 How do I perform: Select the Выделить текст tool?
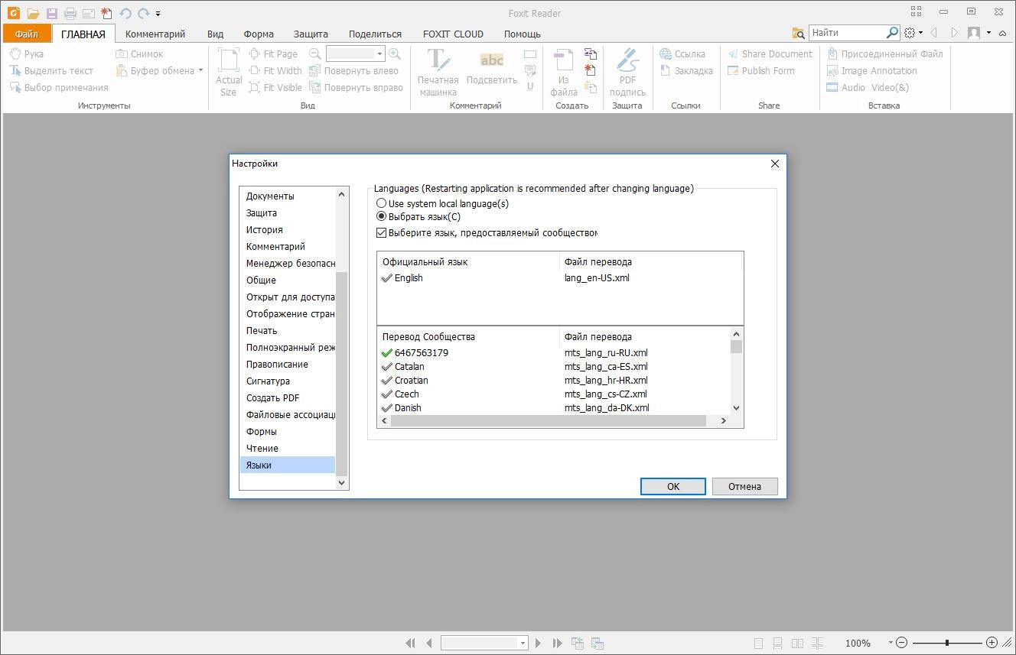51,70
